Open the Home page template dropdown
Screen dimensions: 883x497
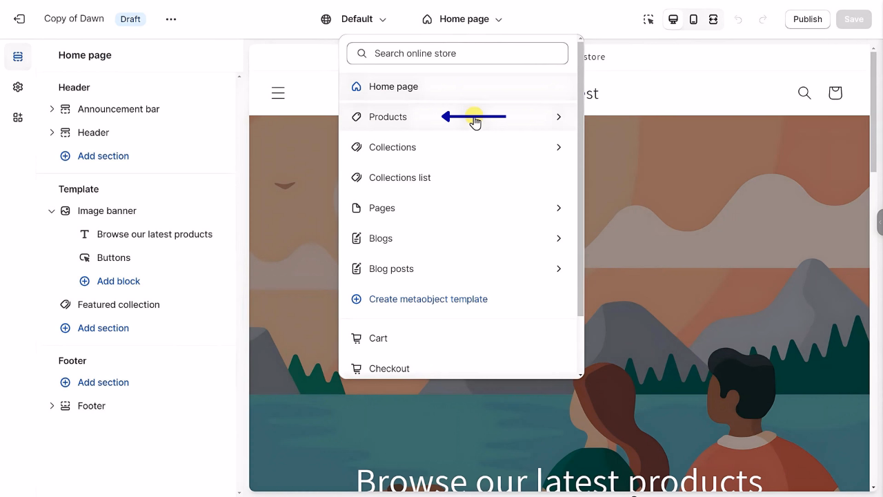click(462, 19)
